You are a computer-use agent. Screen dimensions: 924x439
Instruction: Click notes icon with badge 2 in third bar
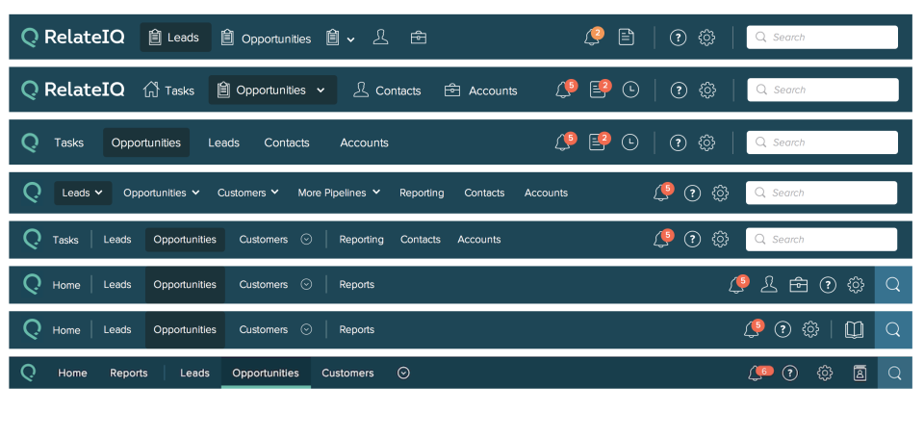click(600, 142)
